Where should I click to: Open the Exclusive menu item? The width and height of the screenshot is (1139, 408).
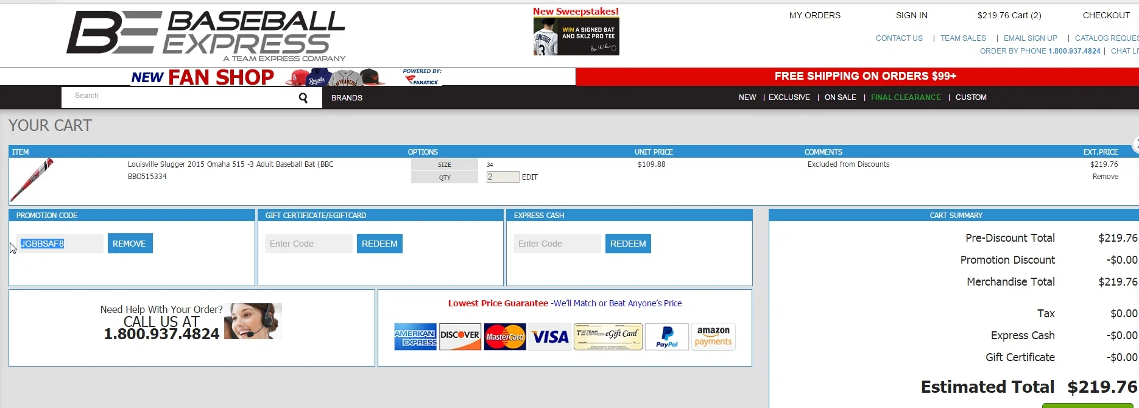(789, 97)
